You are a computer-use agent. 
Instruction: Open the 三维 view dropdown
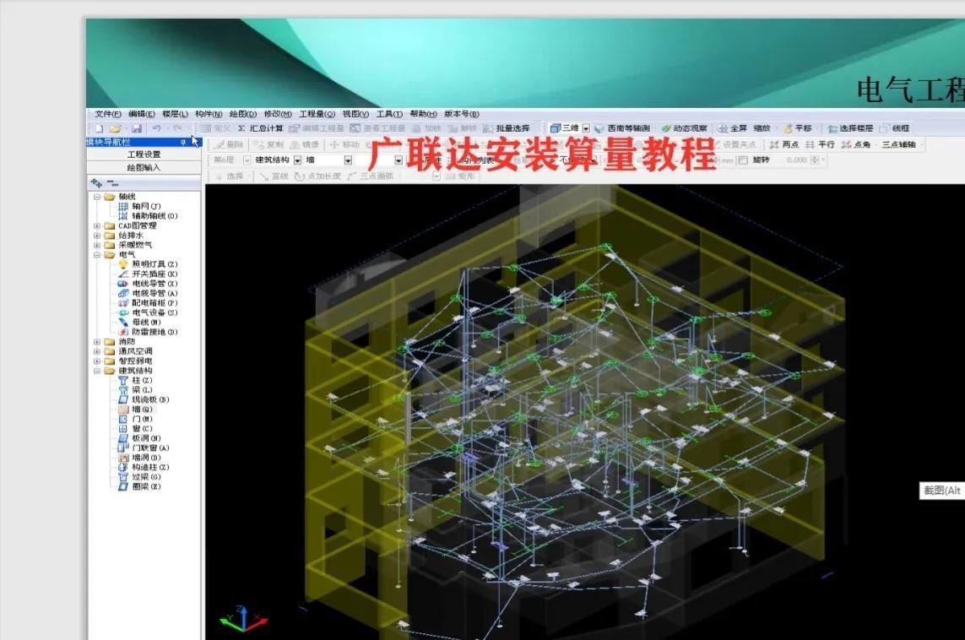click(586, 128)
